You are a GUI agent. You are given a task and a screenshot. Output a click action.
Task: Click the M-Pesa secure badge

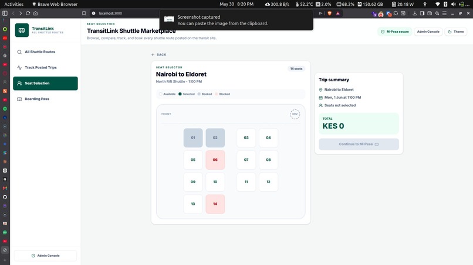point(395,32)
